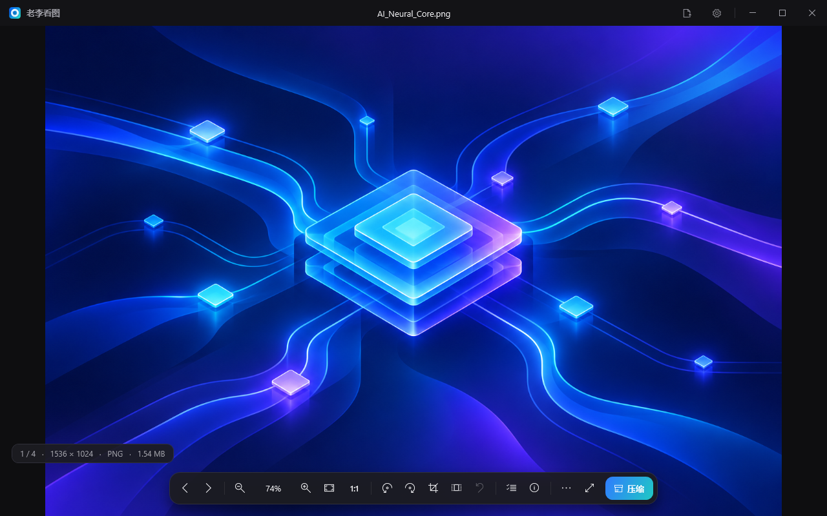Minimize the viewer window
The height and width of the screenshot is (516, 827).
(x=753, y=13)
